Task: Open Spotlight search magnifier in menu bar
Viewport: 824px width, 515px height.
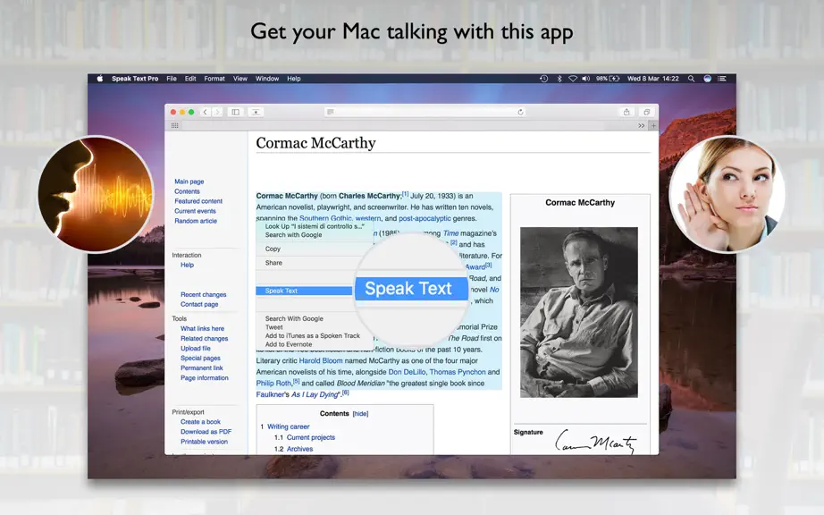Action: coord(691,79)
